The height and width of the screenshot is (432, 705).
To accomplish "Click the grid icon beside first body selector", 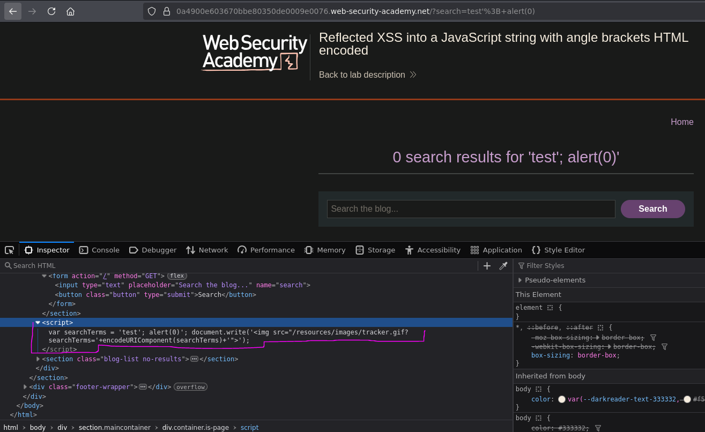I will click(538, 389).
